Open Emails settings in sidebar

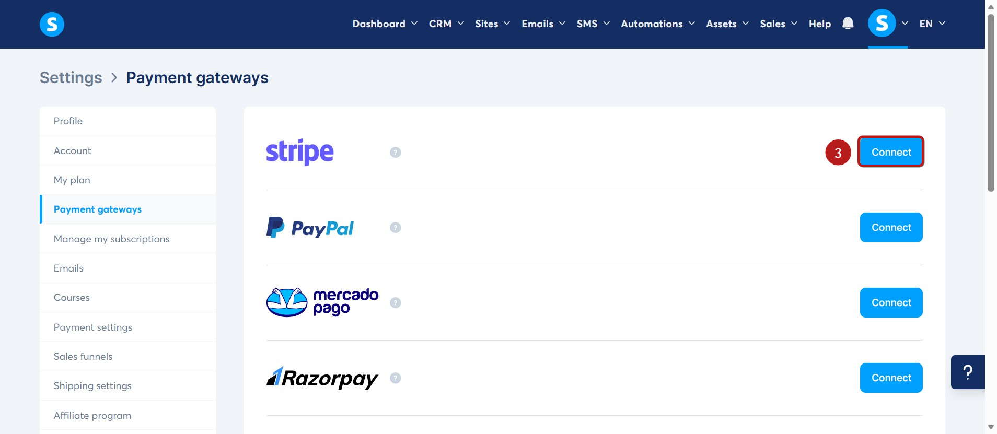click(x=127, y=268)
